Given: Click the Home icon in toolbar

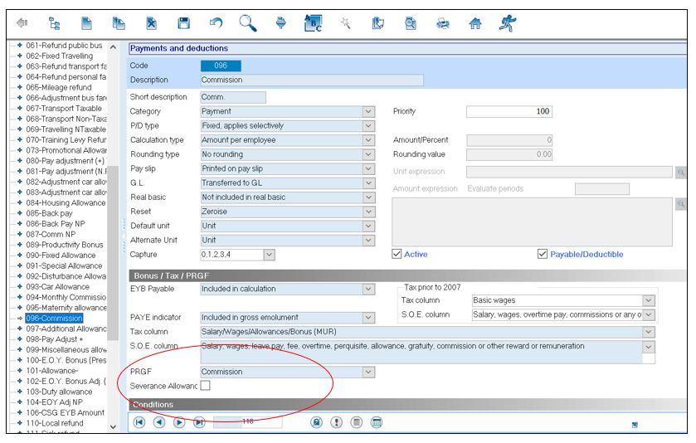Looking at the screenshot, I should pyautogui.click(x=475, y=23).
